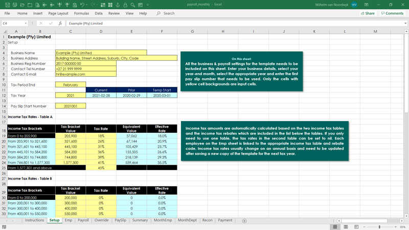Viewport: 409px width, 230px height.
Task: Click the macro record icon in status bar
Action: coord(4,227)
